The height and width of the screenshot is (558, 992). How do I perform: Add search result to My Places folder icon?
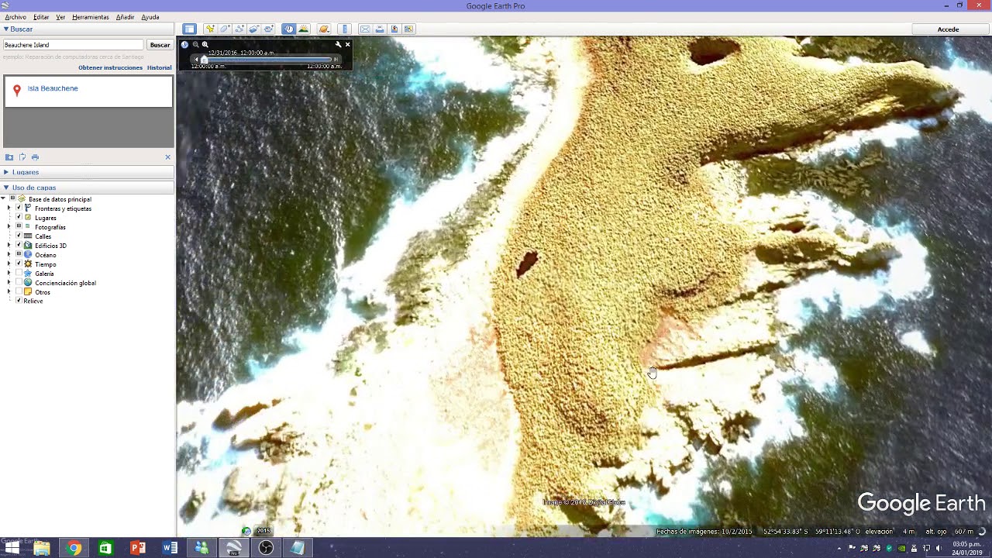click(9, 157)
